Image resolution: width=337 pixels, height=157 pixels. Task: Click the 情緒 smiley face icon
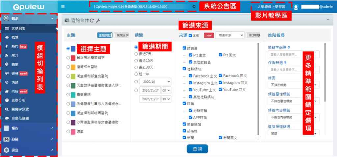(7, 82)
